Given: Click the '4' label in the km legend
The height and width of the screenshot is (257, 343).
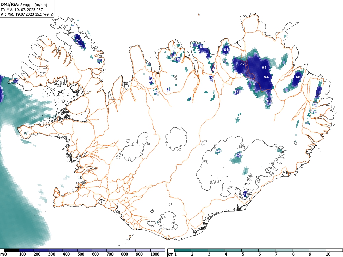Looking at the screenshot, I should tap(226, 254).
